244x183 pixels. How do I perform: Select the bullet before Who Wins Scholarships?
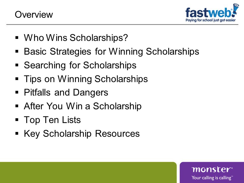pos(17,38)
